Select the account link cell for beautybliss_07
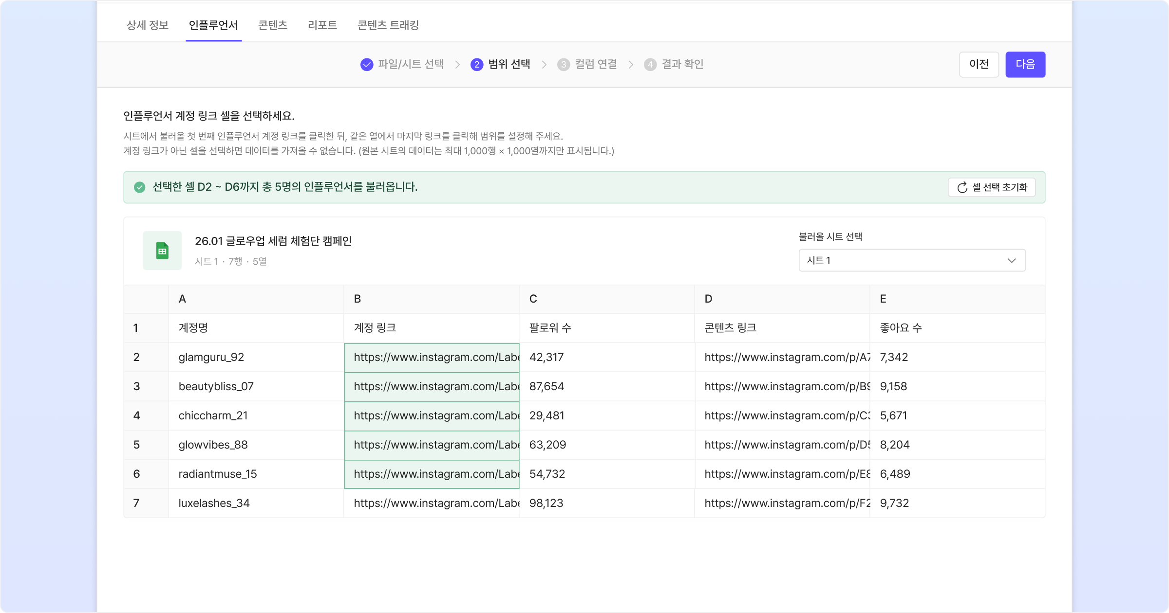Viewport: 1169px width, 613px height. [432, 386]
